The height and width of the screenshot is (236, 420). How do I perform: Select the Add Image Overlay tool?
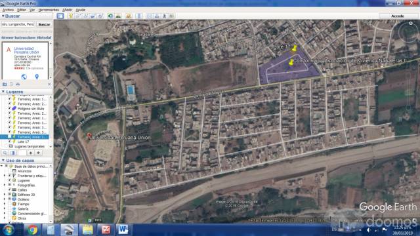tap(93, 16)
